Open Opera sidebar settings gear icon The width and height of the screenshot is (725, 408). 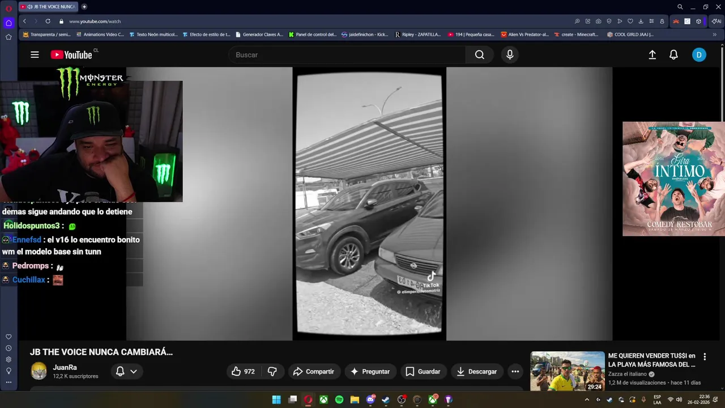pyautogui.click(x=8, y=359)
